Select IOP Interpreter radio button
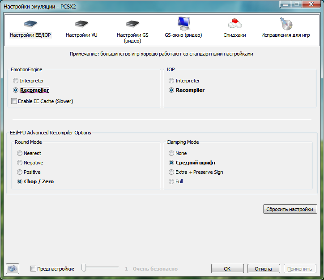Image resolution: width=324 pixels, height=280 pixels. 171,81
